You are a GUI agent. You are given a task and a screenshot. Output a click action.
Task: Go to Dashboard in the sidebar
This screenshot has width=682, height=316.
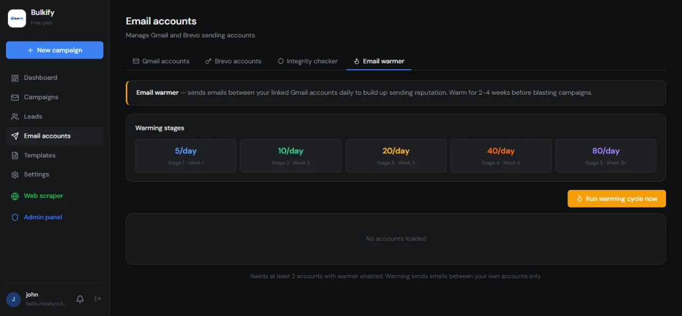click(x=54, y=78)
